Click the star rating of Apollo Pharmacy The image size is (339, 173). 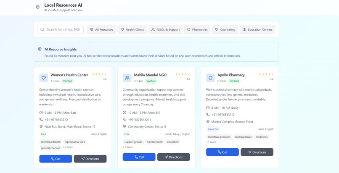pos(266,74)
